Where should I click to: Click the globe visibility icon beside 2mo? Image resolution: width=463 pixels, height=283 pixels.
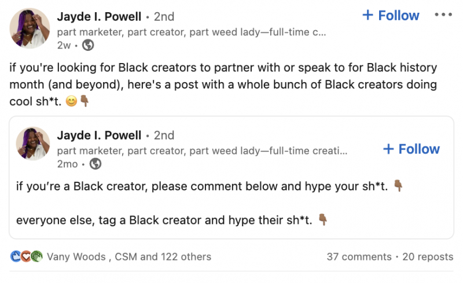[x=95, y=164]
